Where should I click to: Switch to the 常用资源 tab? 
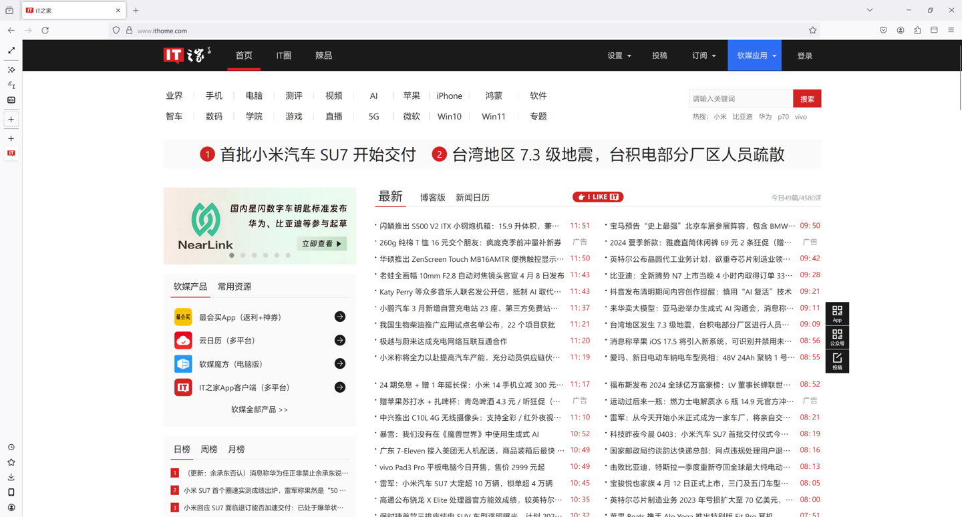tap(234, 287)
